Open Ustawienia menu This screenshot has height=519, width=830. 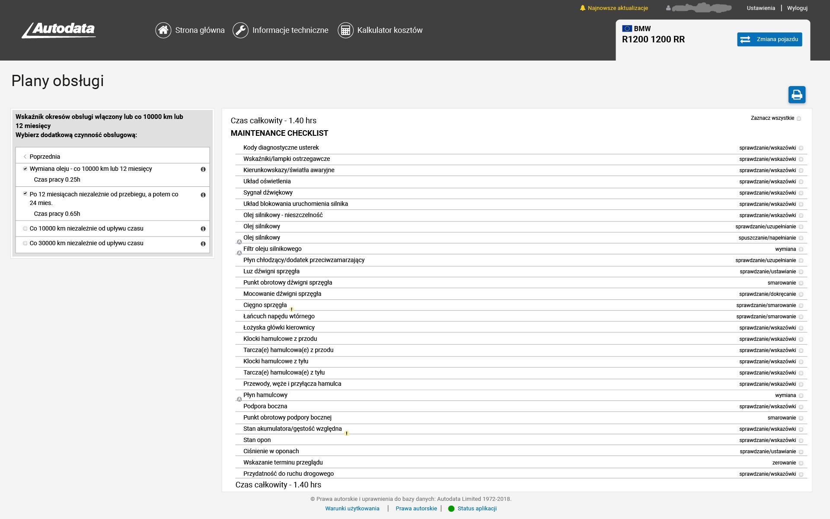click(760, 8)
